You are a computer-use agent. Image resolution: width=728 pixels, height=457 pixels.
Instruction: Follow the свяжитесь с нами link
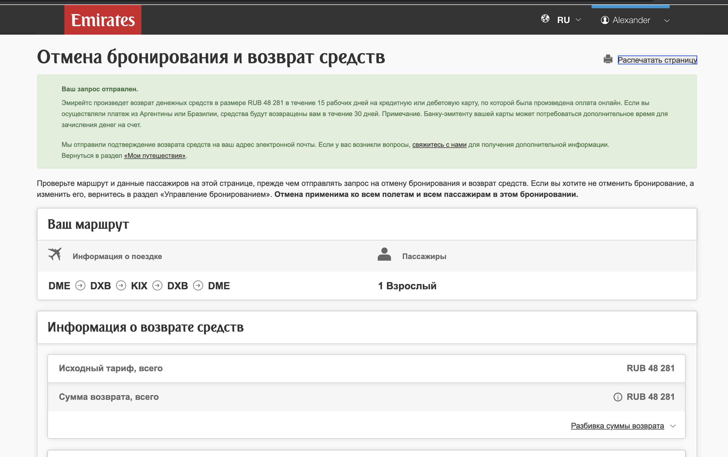tap(439, 145)
